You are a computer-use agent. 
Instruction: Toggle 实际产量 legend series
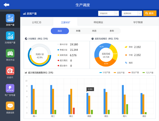click(119, 73)
